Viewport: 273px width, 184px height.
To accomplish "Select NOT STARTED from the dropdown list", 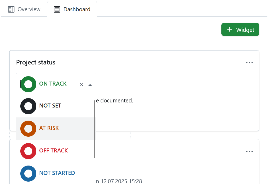I will [x=57, y=173].
